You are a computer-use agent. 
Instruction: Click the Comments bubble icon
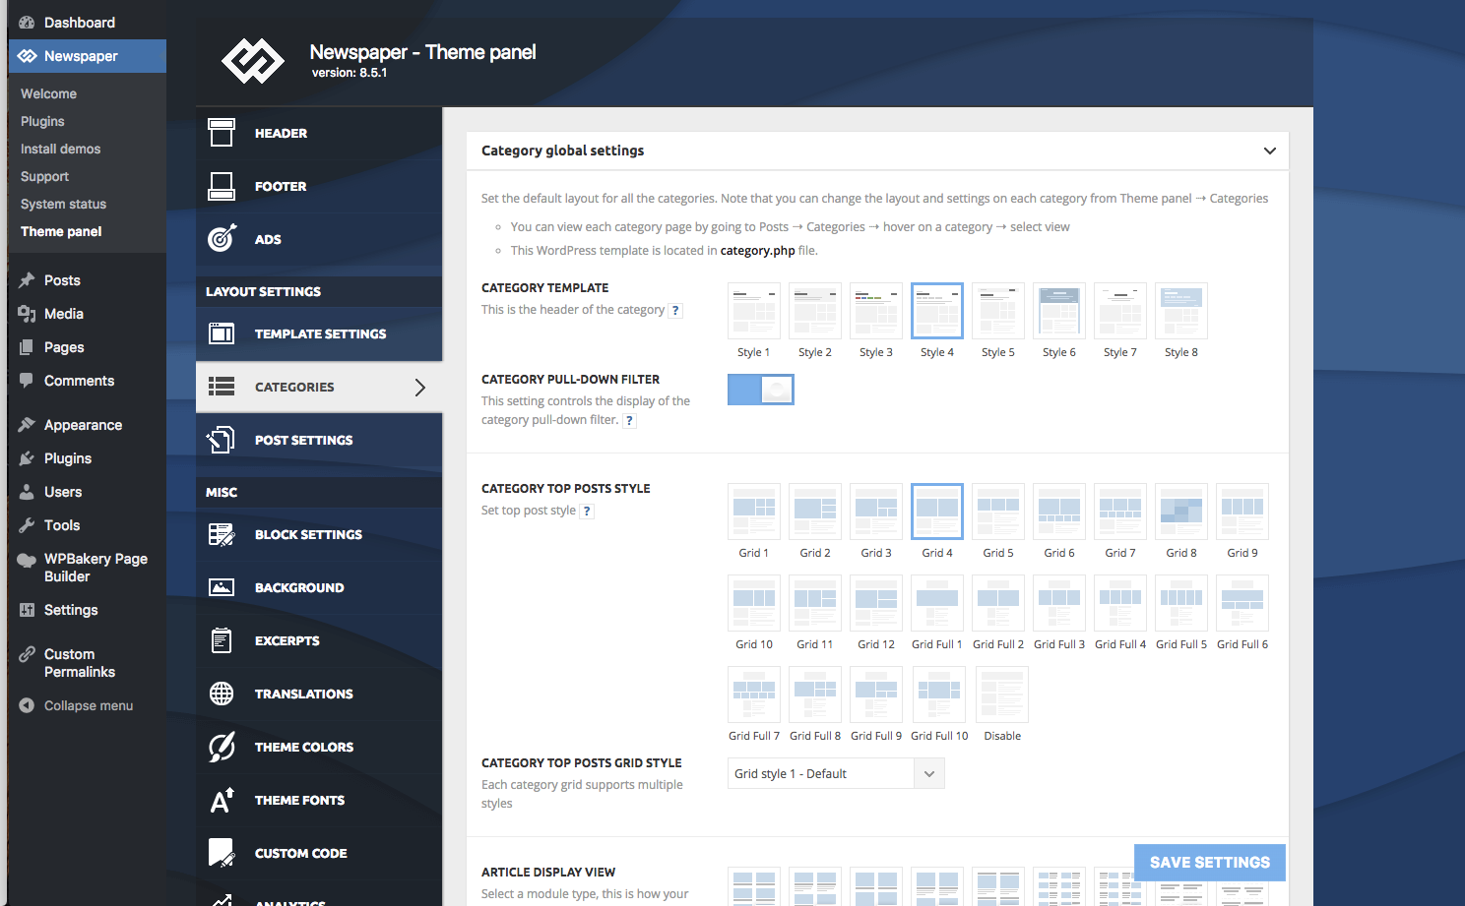coord(27,381)
